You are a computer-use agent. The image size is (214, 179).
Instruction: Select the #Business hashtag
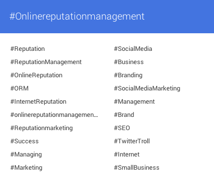[129, 62]
